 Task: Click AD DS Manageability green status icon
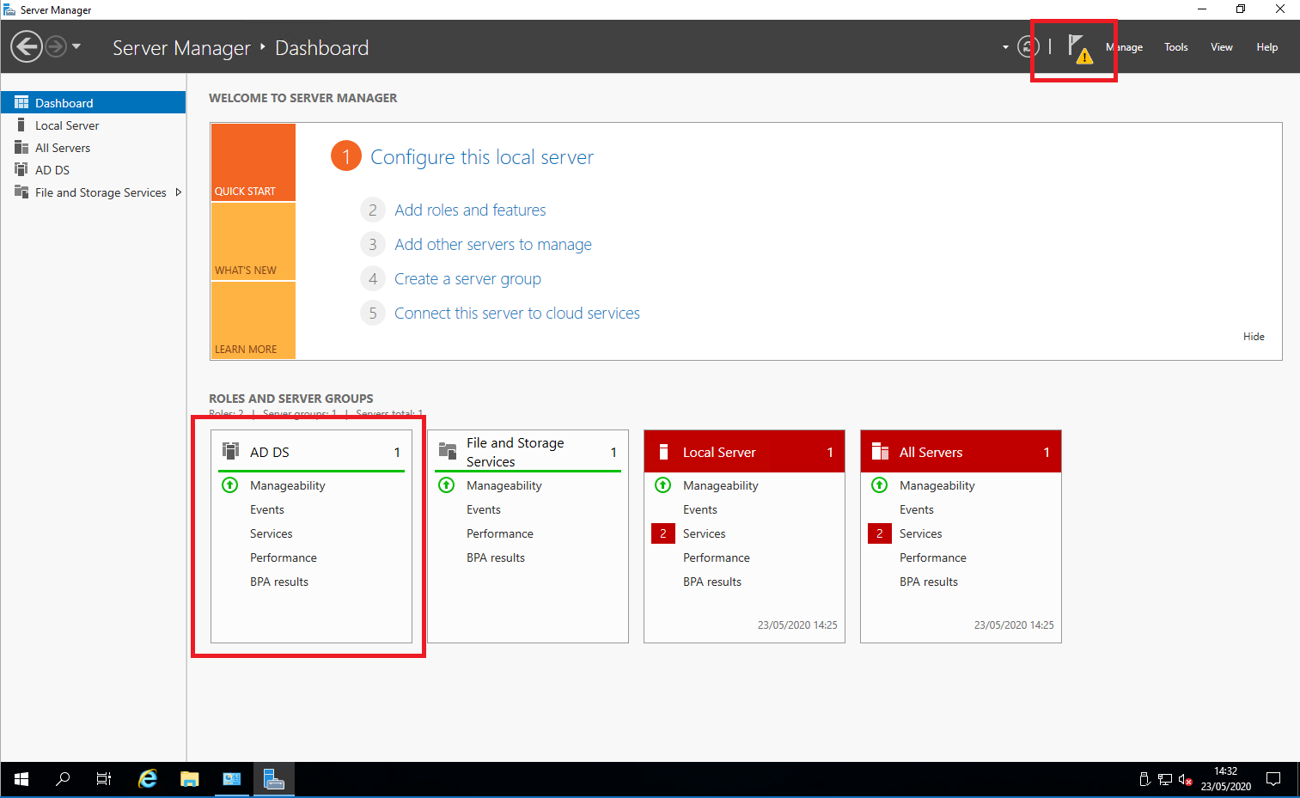[x=229, y=485]
